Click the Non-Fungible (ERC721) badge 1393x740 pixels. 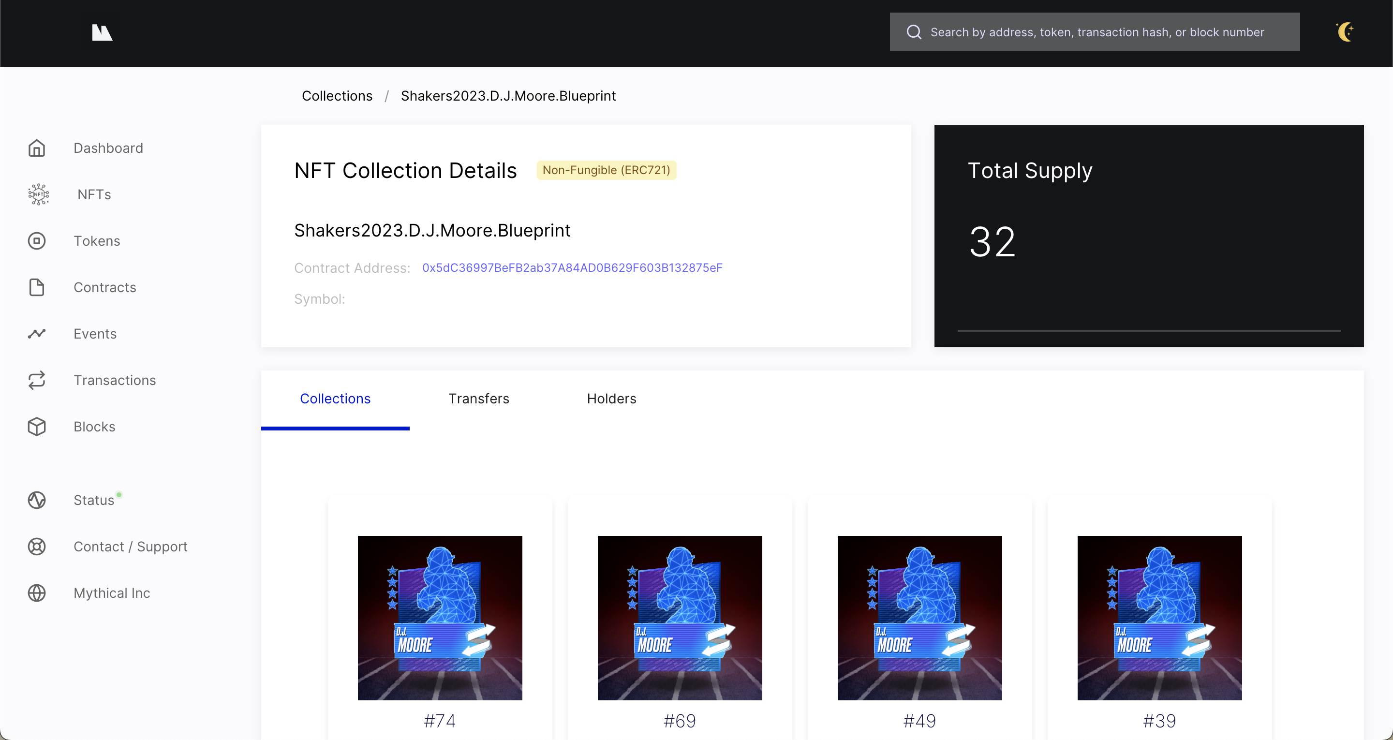coord(606,170)
